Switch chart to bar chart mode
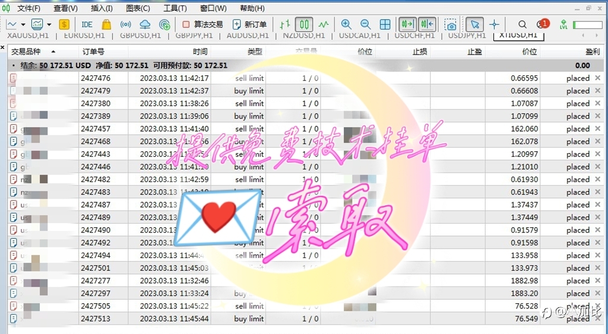This screenshot has width=608, height=334. pyautogui.click(x=285, y=24)
